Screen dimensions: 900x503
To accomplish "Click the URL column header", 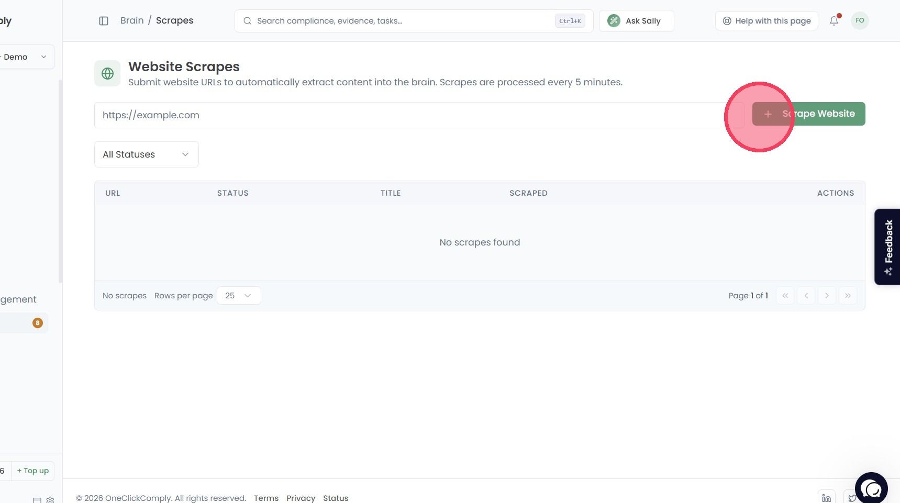I will [x=113, y=193].
